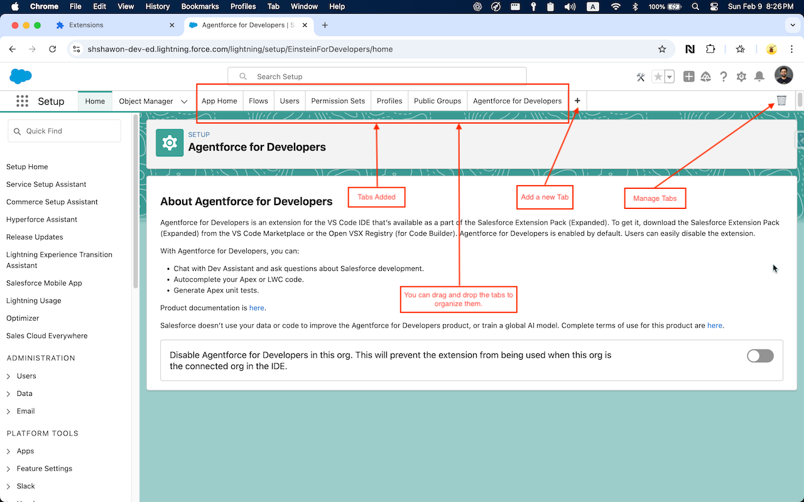
Task: Open the Profiles menu in menu bar
Action: coord(243,6)
